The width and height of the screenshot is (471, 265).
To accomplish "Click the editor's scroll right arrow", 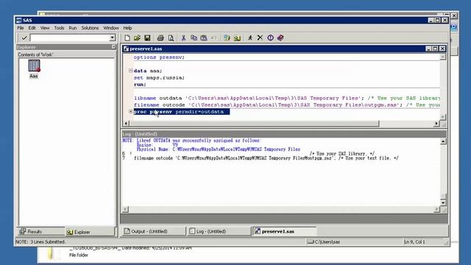I will [436, 124].
